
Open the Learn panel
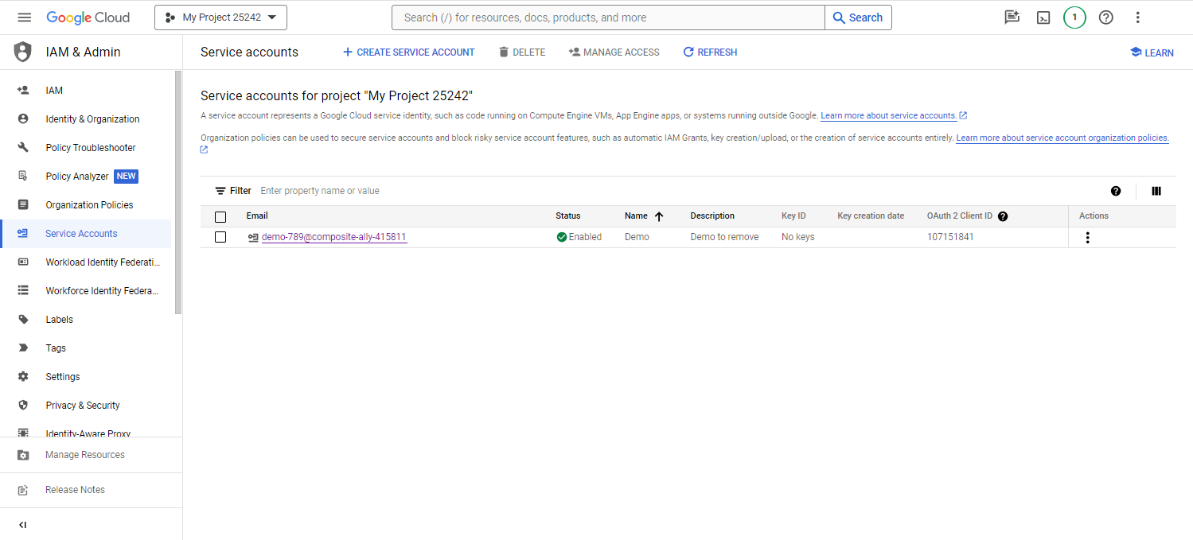coord(1152,52)
